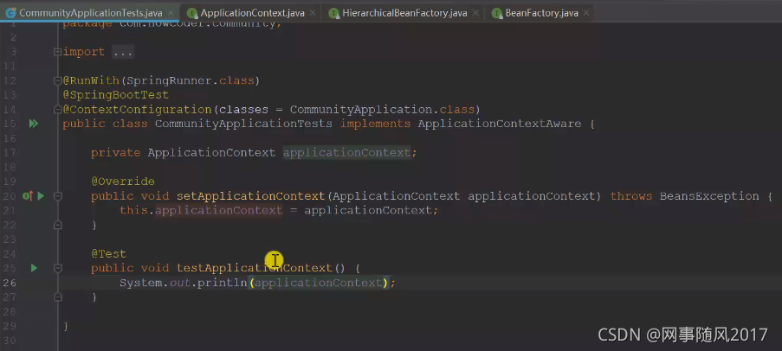Viewport: 782px width, 351px height.
Task: Close the ApplicationContext.java tab
Action: [x=313, y=14]
